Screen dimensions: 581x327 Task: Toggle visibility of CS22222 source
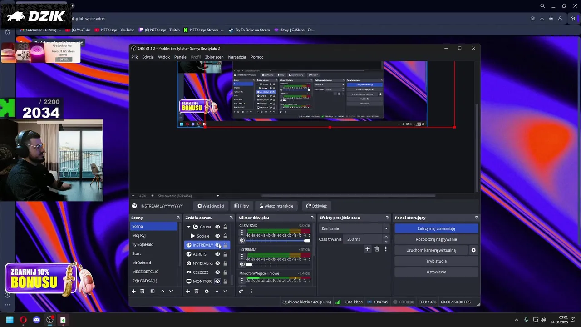(x=217, y=272)
